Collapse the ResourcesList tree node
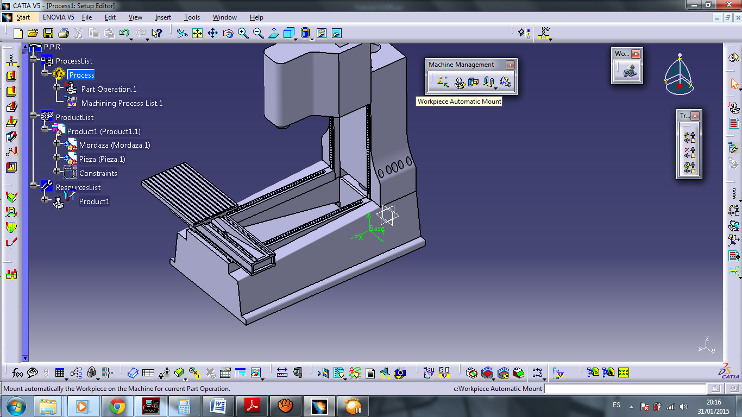Image resolution: width=742 pixels, height=417 pixels. pyautogui.click(x=34, y=185)
